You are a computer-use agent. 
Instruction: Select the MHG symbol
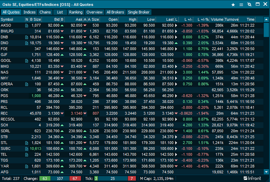point(5,67)
